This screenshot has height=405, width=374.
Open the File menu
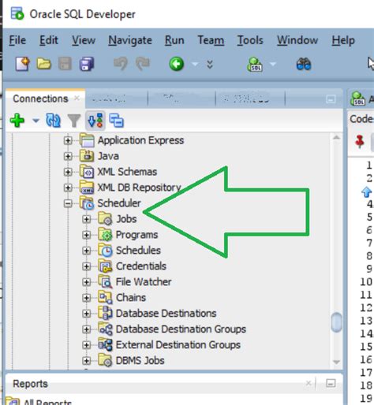[17, 40]
